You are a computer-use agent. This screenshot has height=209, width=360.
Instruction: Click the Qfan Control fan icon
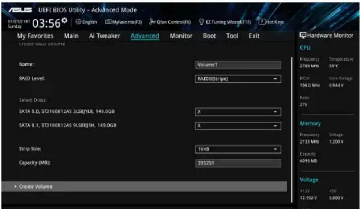coord(152,22)
